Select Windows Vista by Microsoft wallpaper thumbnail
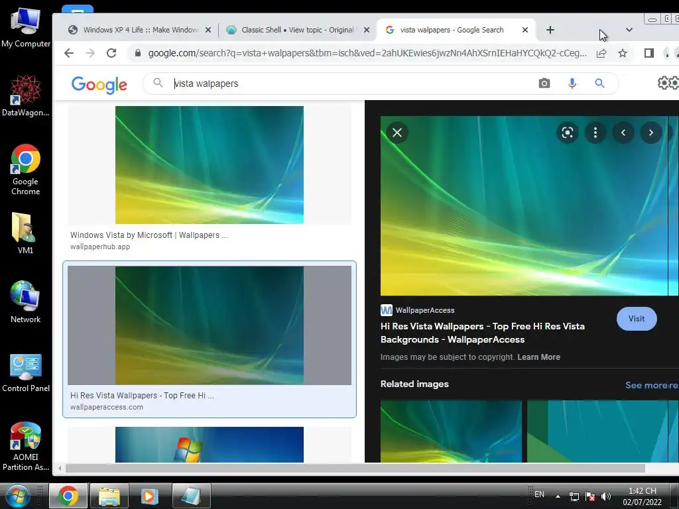The image size is (679, 509). tap(209, 165)
